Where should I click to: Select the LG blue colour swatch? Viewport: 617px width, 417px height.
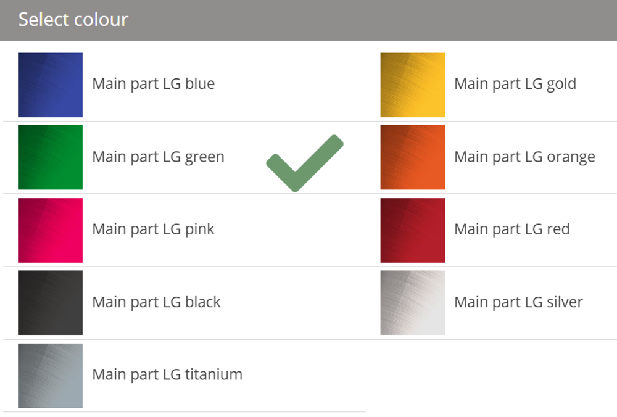click(50, 85)
